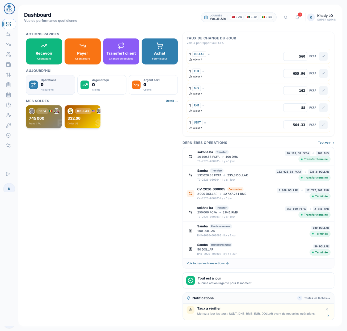Image resolution: width=347 pixels, height=331 pixels.
Task: Edit the DHS rate field 162
Action: pyautogui.click(x=295, y=91)
